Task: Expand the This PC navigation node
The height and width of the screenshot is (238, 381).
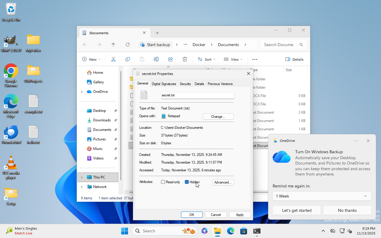Action: pos(82,177)
